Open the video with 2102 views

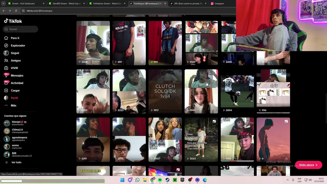tap(201, 43)
